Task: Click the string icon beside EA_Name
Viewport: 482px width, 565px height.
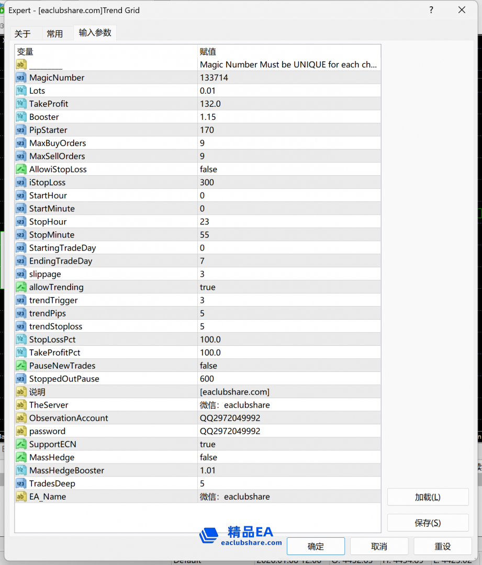Action: pyautogui.click(x=21, y=496)
